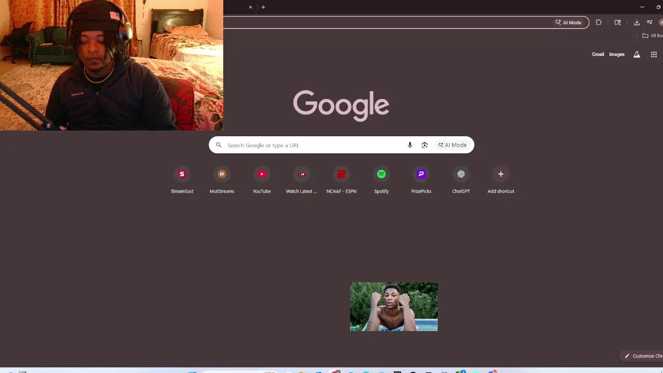
Task: Open the StreamEast shortcut
Action: [182, 180]
